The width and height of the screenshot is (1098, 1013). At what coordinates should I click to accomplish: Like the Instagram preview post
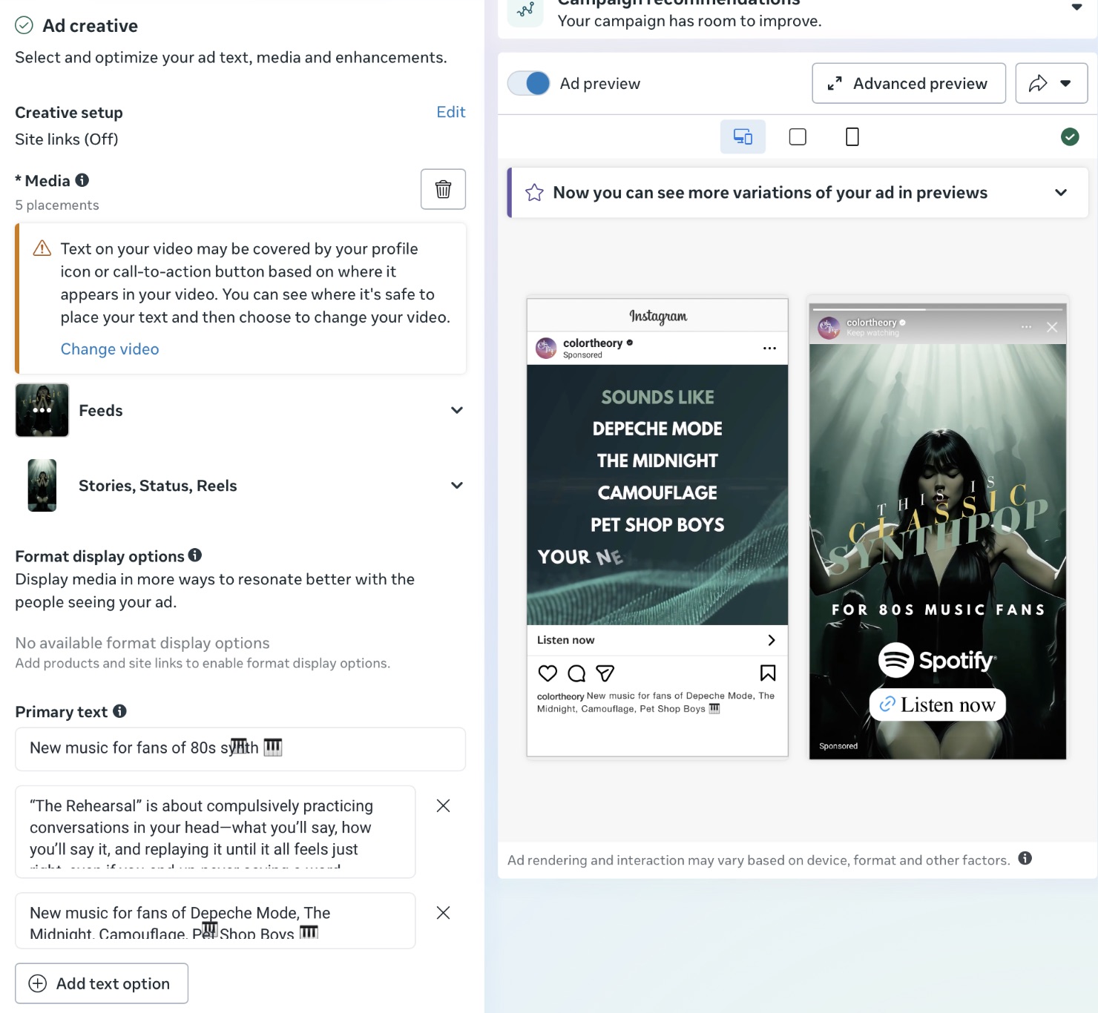pyautogui.click(x=547, y=673)
